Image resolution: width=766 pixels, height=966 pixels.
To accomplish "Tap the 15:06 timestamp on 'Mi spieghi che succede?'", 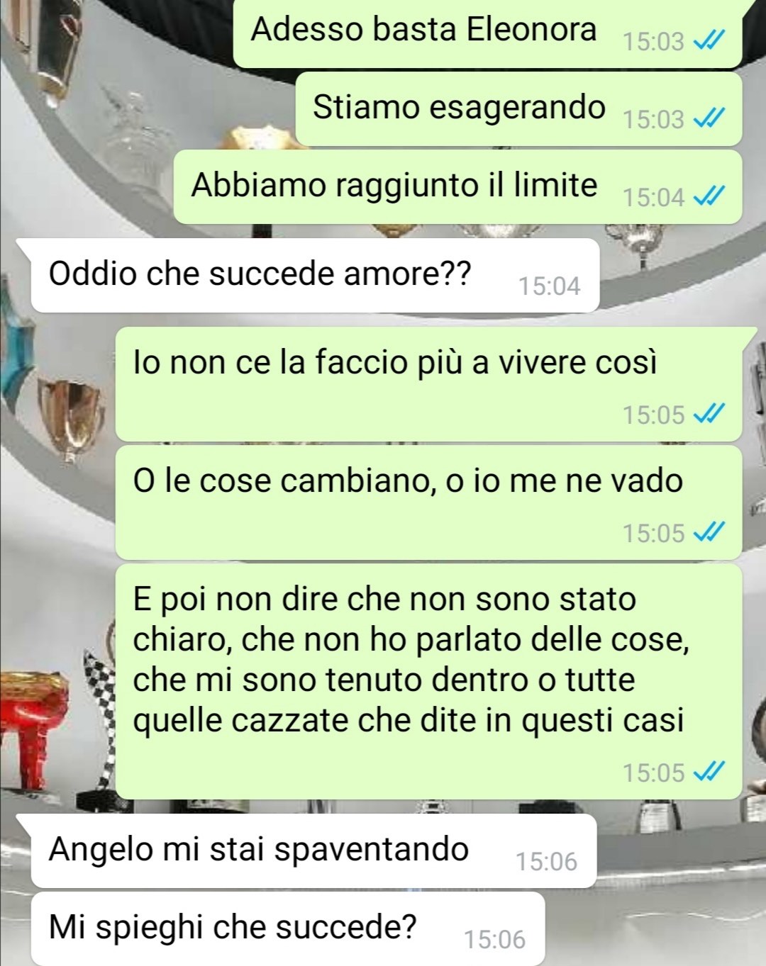I will pyautogui.click(x=494, y=940).
